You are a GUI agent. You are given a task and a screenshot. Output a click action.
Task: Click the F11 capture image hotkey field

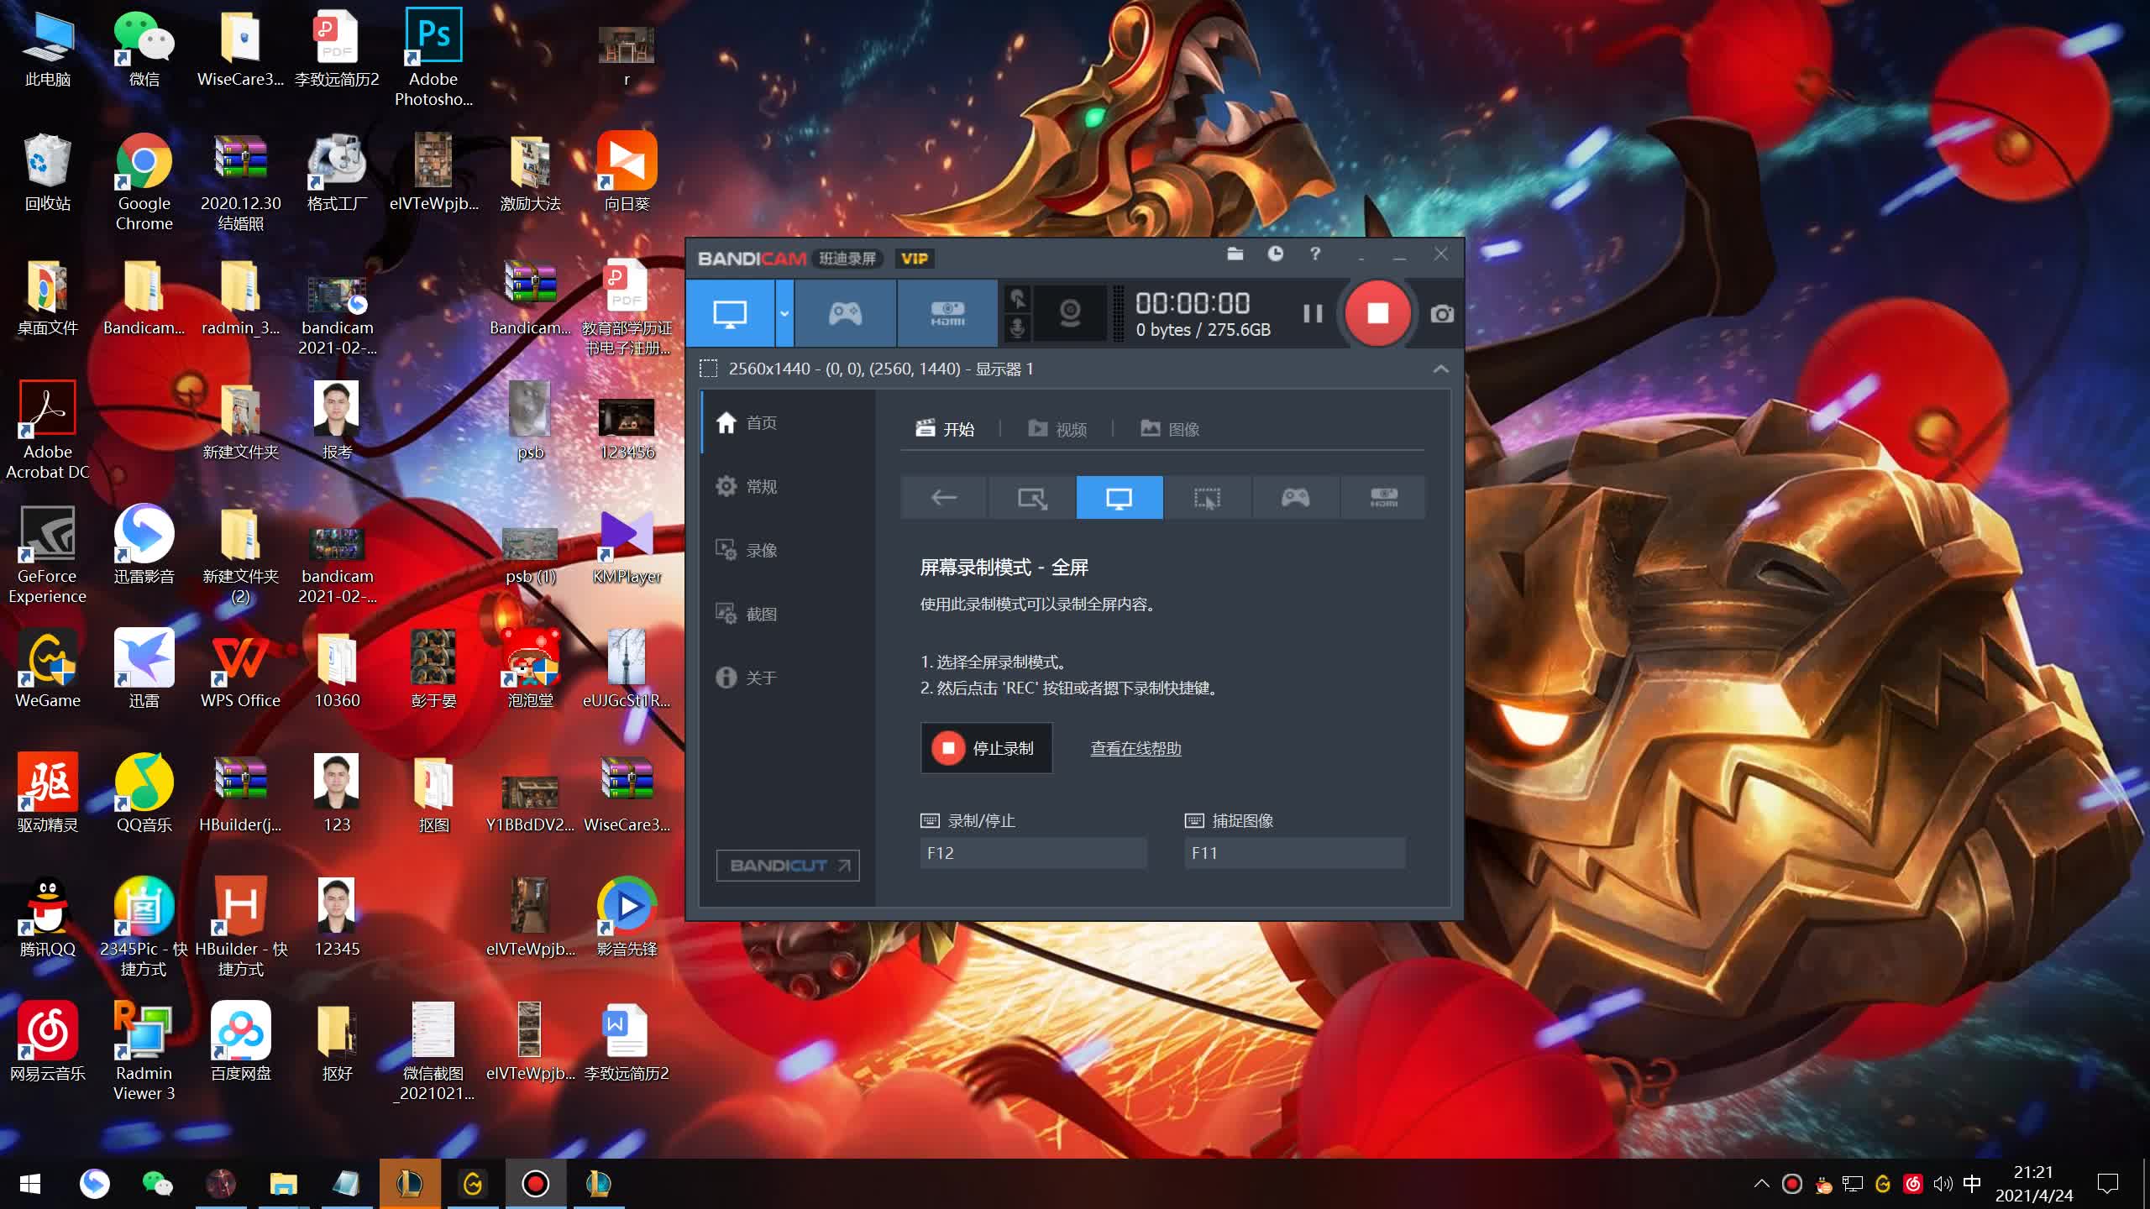click(1294, 853)
